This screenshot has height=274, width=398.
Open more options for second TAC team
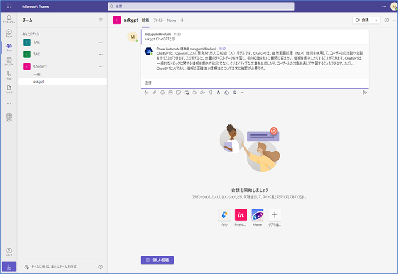[101, 54]
